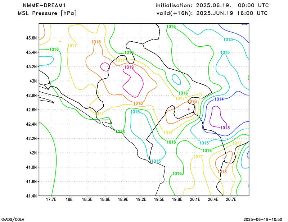
Task: Click the 42.2N latitude label
Action: click(31, 138)
